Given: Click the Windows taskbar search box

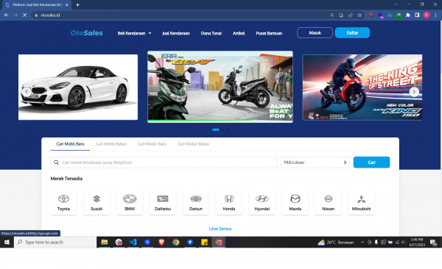Looking at the screenshot, I should (55, 242).
